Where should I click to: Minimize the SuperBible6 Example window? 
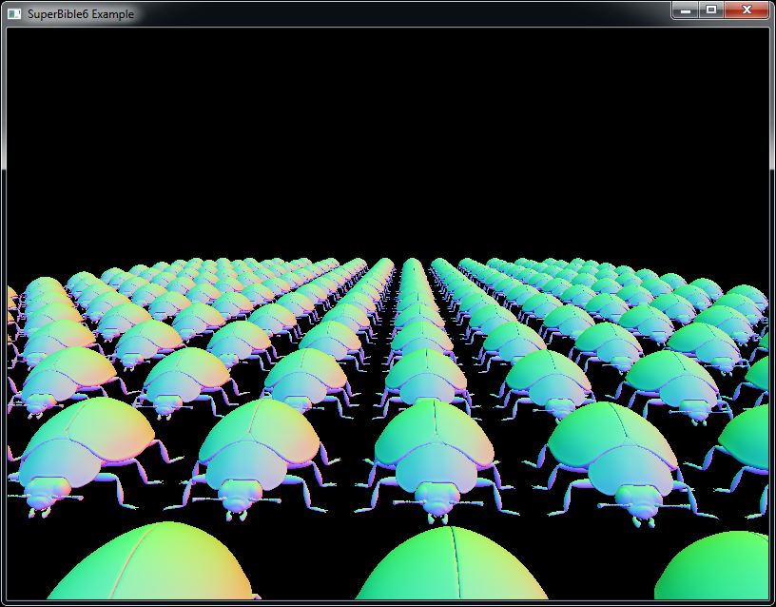[685, 10]
